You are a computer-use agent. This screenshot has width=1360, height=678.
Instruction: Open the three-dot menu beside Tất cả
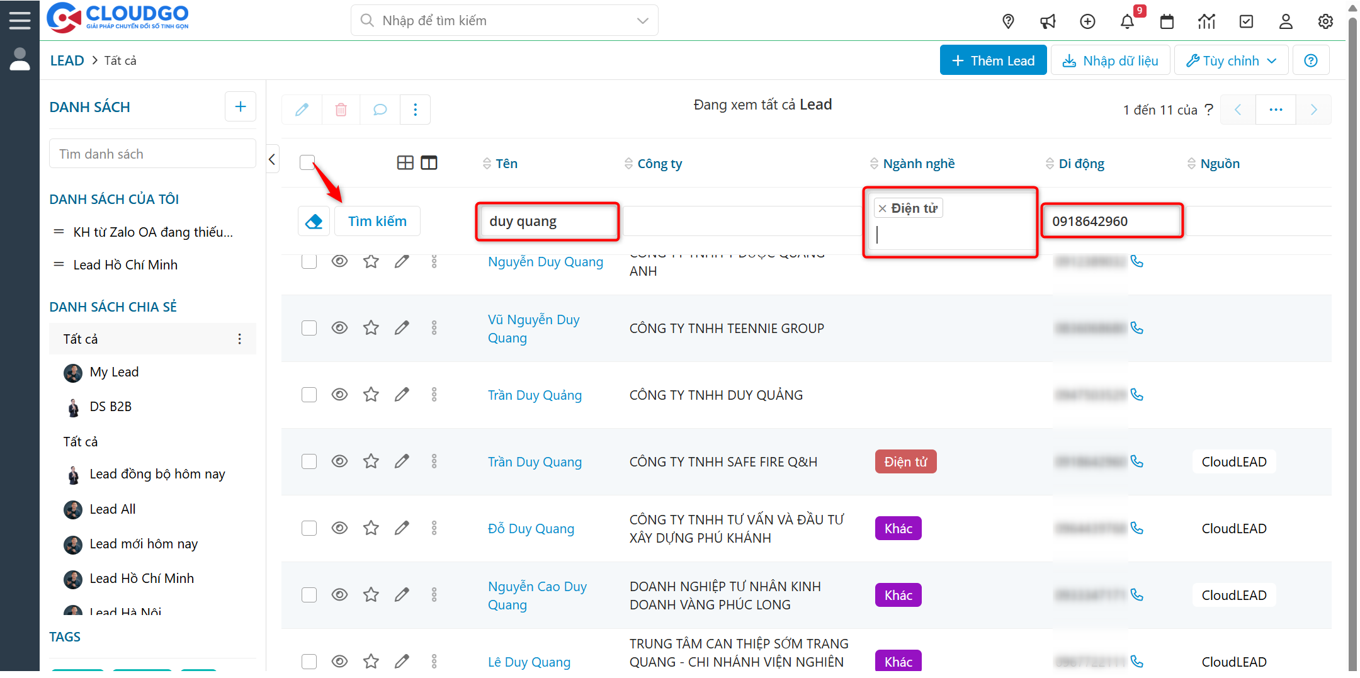pyautogui.click(x=240, y=339)
